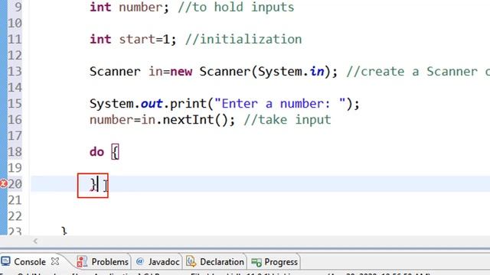490x275 pixels.
Task: Click the '//create a Scanner' comment
Action: 412,71
